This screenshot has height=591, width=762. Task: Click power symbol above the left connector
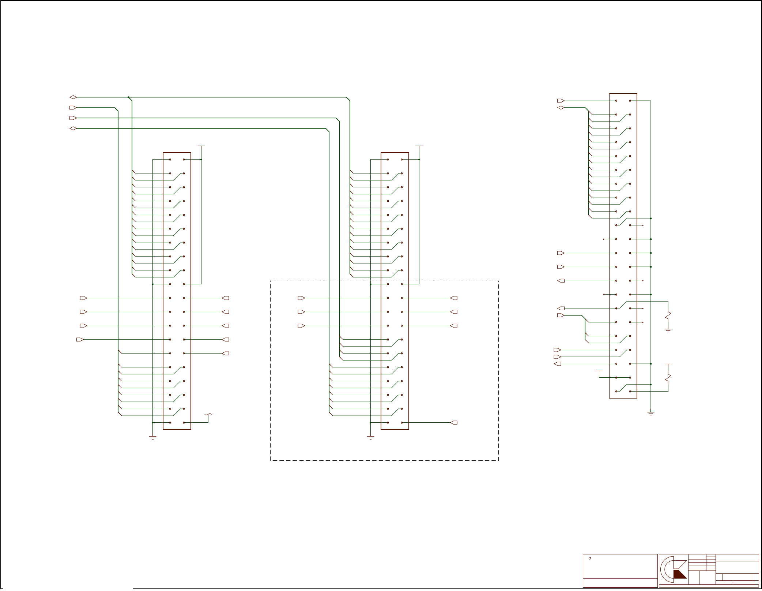pos(201,146)
